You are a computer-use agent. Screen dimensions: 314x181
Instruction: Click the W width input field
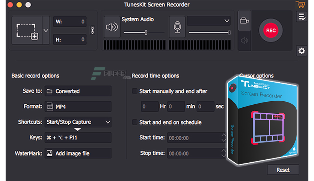coord(70,22)
